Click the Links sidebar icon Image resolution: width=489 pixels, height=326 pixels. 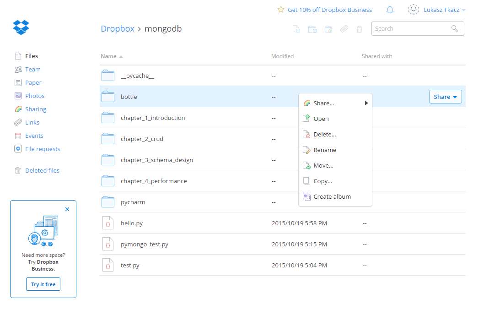[x=18, y=122]
